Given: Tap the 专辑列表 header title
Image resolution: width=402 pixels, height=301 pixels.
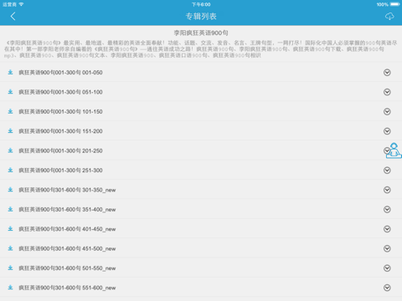Looking at the screenshot, I should [x=201, y=16].
